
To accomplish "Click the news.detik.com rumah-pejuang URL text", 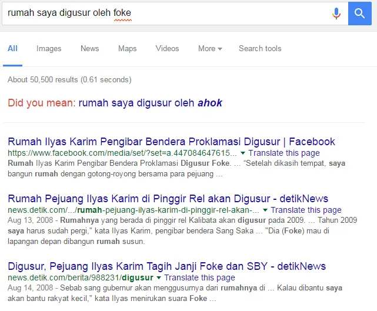I will coord(134,210).
